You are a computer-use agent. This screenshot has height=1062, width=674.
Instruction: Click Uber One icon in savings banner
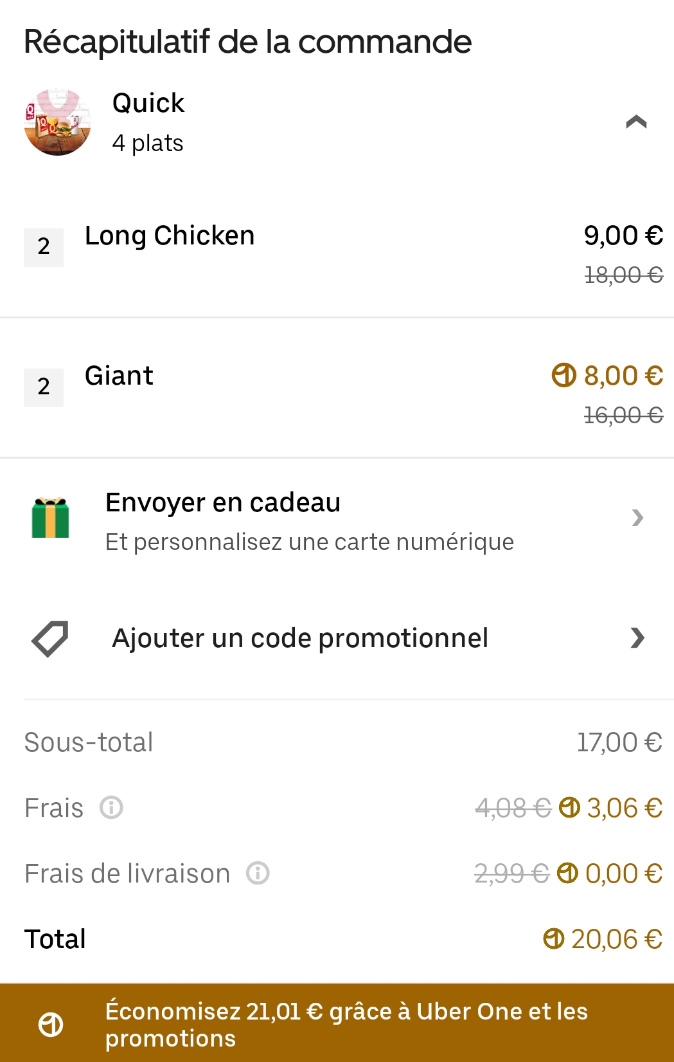pos(51,1024)
